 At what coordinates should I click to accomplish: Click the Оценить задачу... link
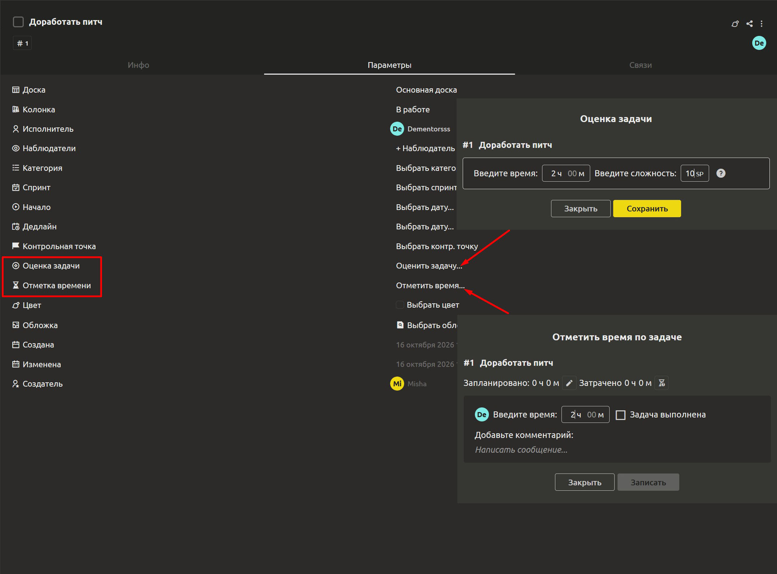click(429, 266)
